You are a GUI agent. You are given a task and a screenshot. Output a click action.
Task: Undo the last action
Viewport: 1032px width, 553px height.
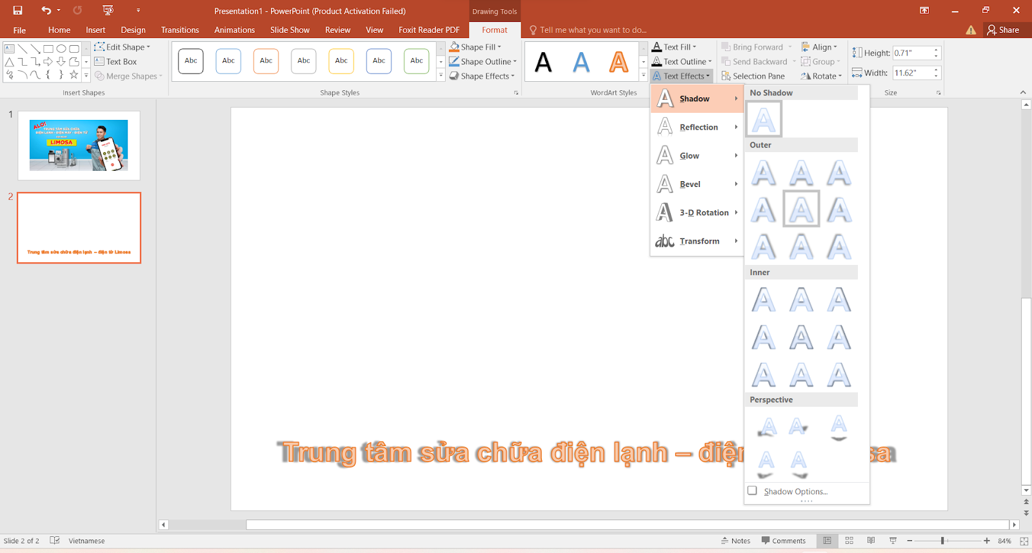click(x=46, y=10)
